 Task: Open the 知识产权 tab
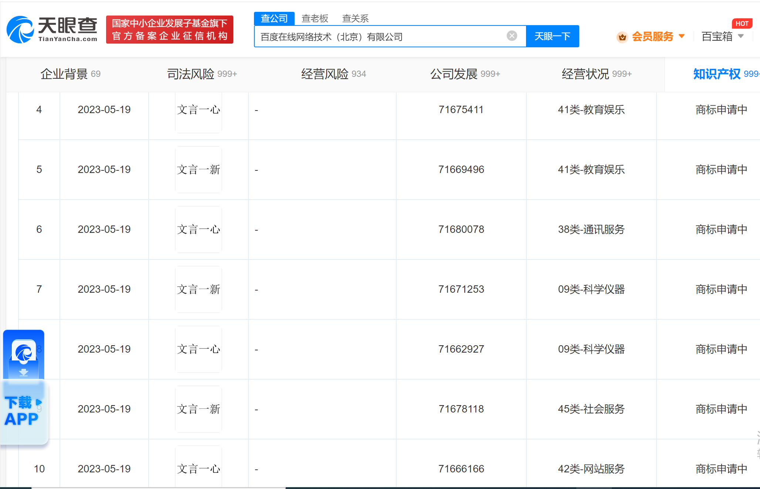726,74
